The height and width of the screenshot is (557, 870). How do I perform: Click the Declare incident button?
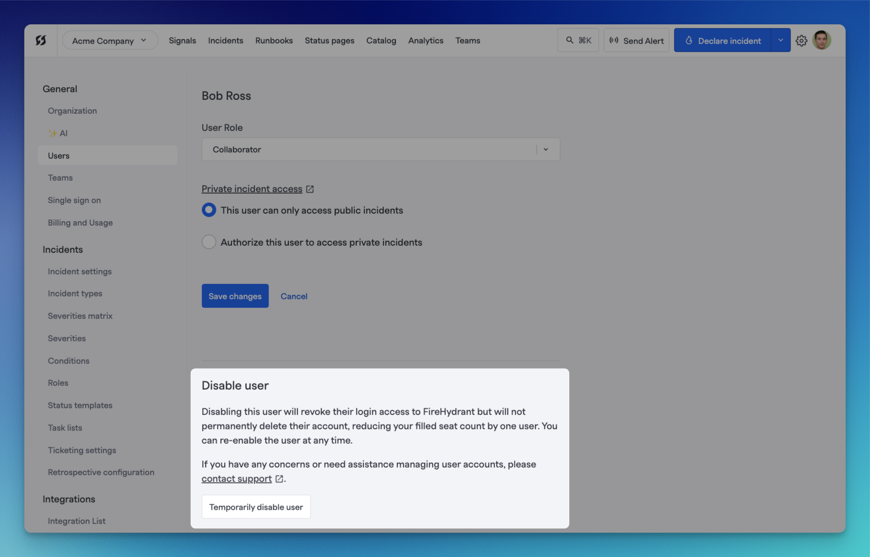click(x=722, y=41)
